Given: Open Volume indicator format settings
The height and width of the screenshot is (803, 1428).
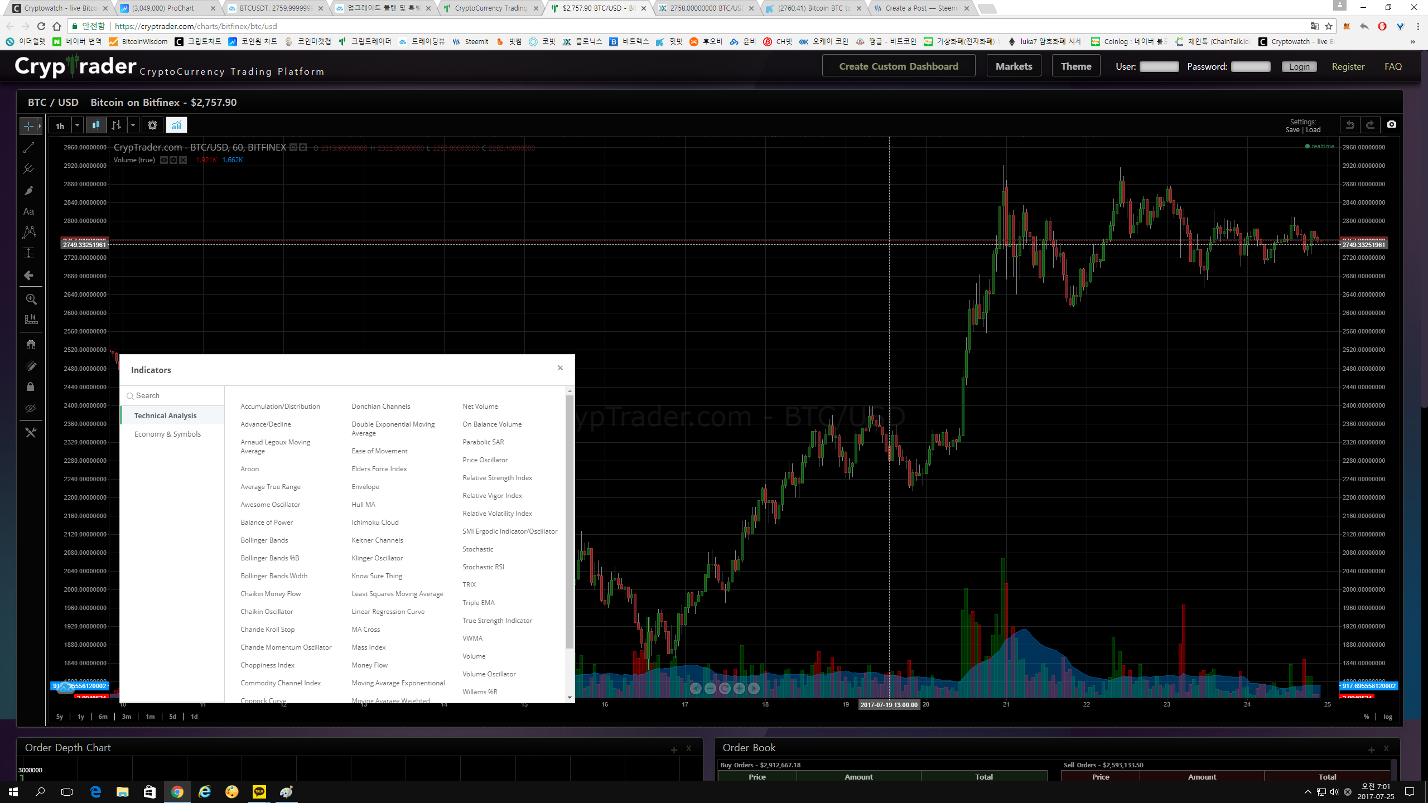Looking at the screenshot, I should coord(173,160).
